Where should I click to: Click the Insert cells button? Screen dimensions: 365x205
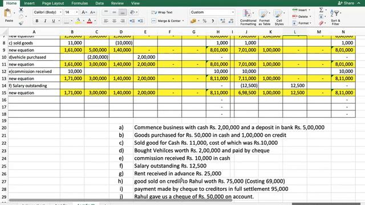click(x=302, y=10)
